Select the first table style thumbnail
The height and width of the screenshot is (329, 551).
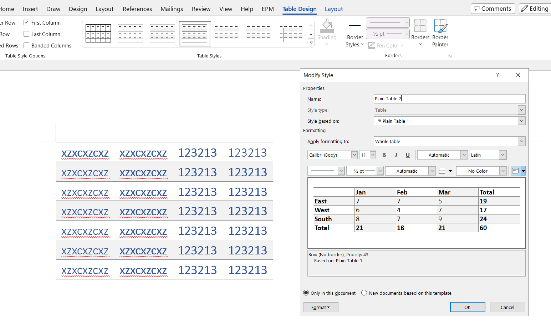98,34
